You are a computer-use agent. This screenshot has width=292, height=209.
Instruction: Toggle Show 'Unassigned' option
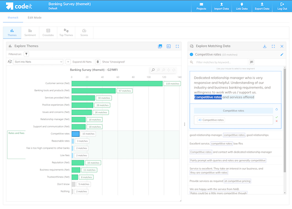[x=98, y=62]
